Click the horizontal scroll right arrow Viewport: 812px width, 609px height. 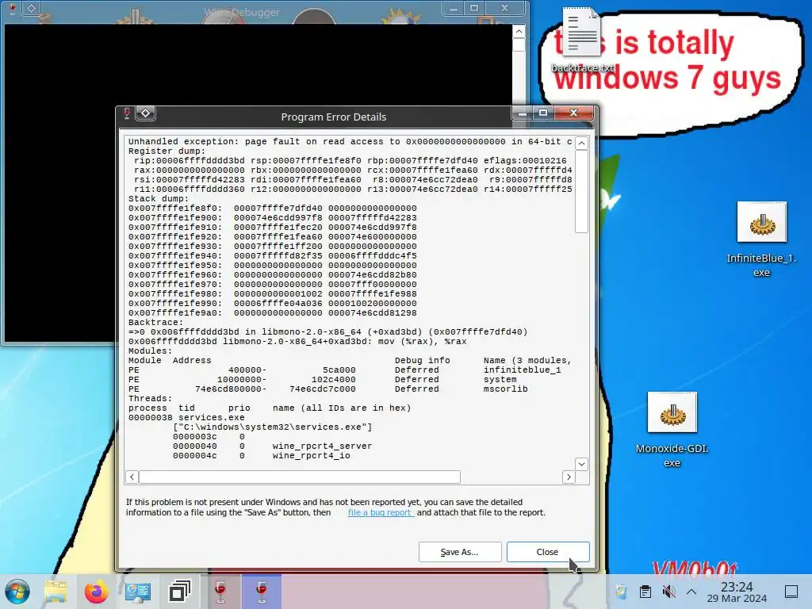569,477
